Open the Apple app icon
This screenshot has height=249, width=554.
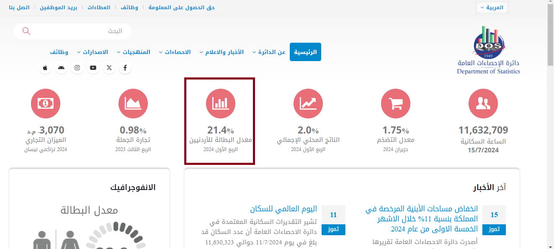(x=45, y=68)
